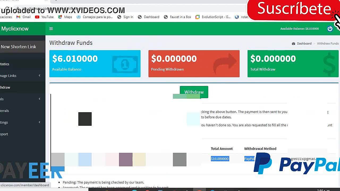Click the hamburger sidebar toggle icon
Image resolution: width=340 pixels, height=191 pixels.
pyautogui.click(x=51, y=29)
